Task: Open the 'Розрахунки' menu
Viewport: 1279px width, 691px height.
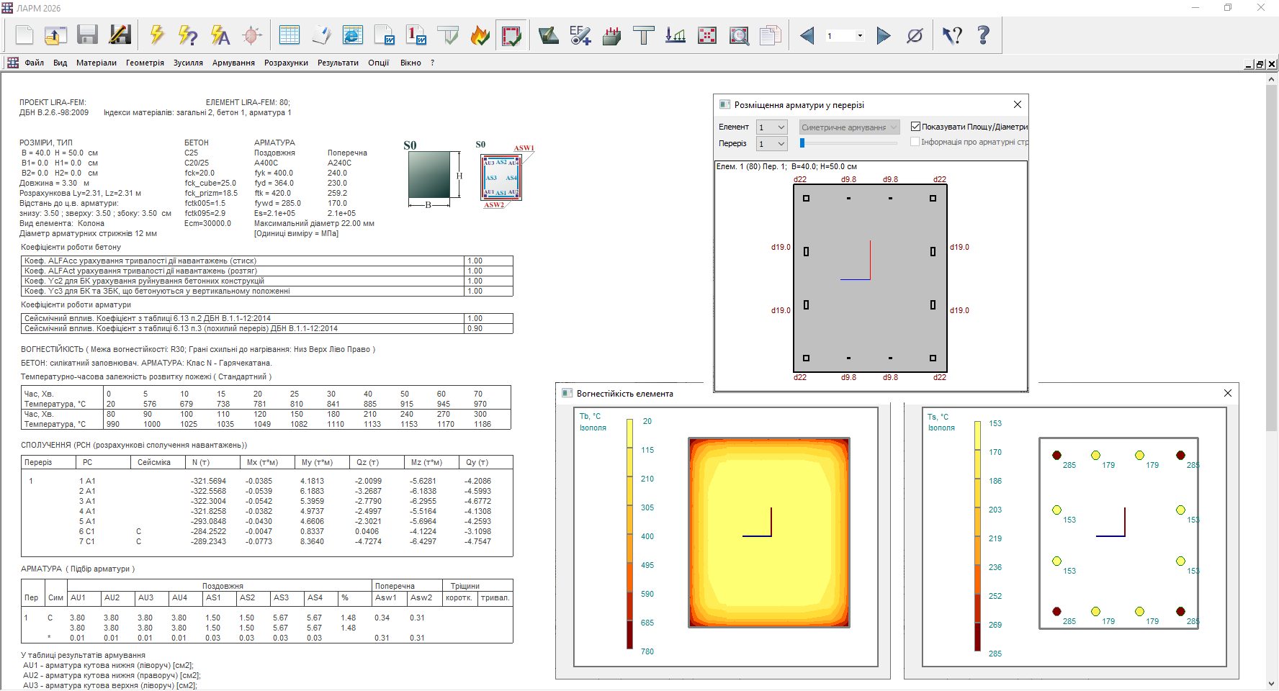Action: point(286,63)
